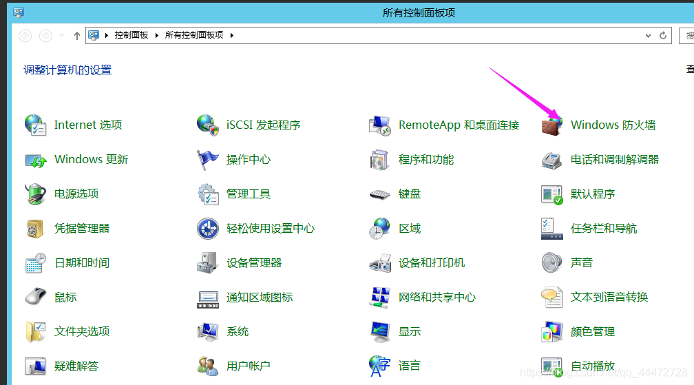Open the 文本到语音转换 icon
694x385 pixels.
(x=552, y=298)
